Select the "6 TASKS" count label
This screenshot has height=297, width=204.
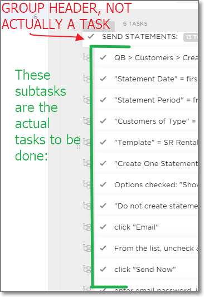point(135,23)
